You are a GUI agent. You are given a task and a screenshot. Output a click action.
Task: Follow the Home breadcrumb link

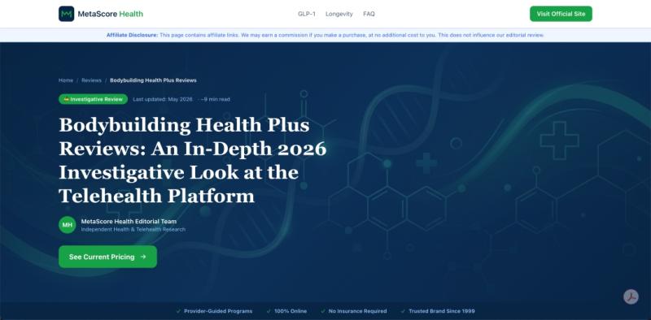(66, 80)
